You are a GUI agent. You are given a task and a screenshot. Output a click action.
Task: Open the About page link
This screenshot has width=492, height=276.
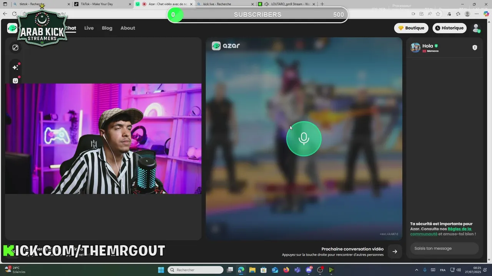(x=128, y=28)
